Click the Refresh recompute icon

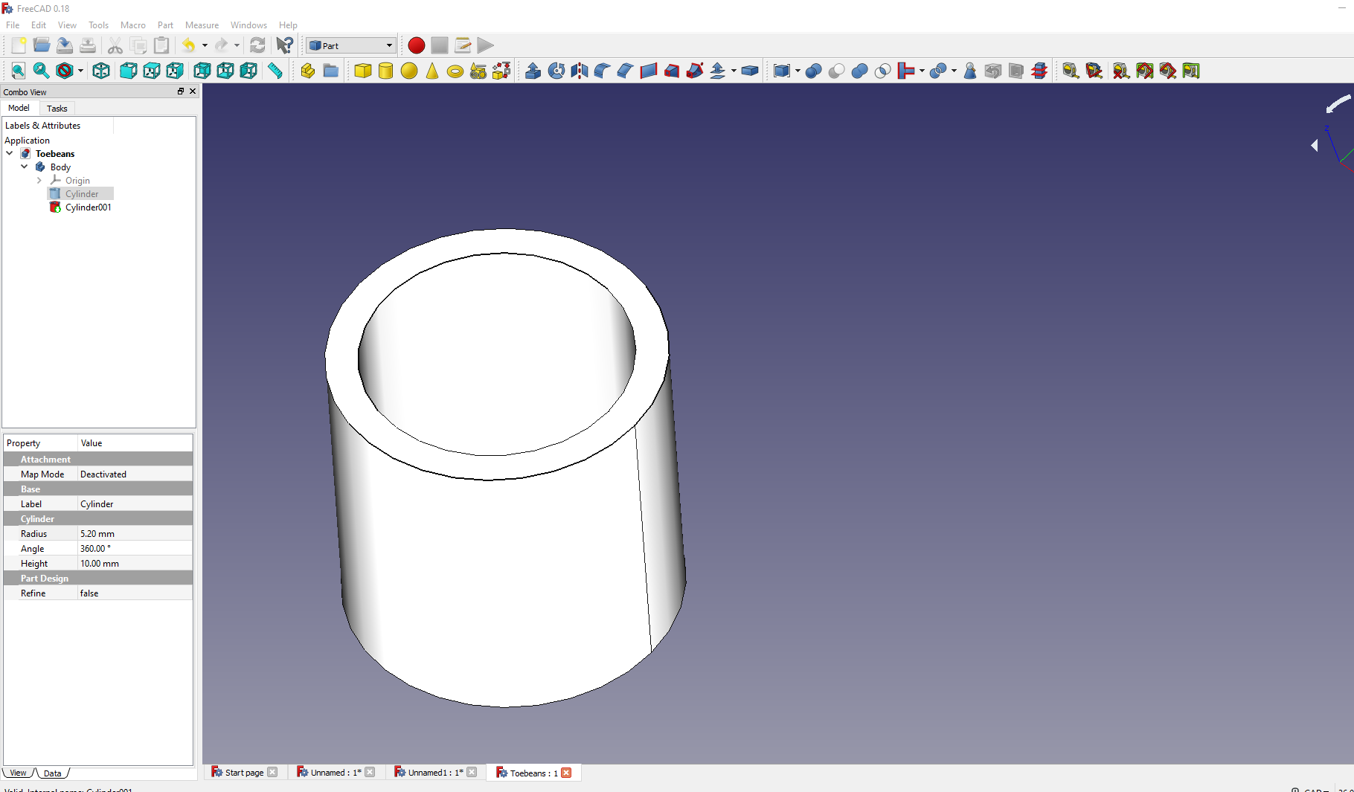pos(257,45)
